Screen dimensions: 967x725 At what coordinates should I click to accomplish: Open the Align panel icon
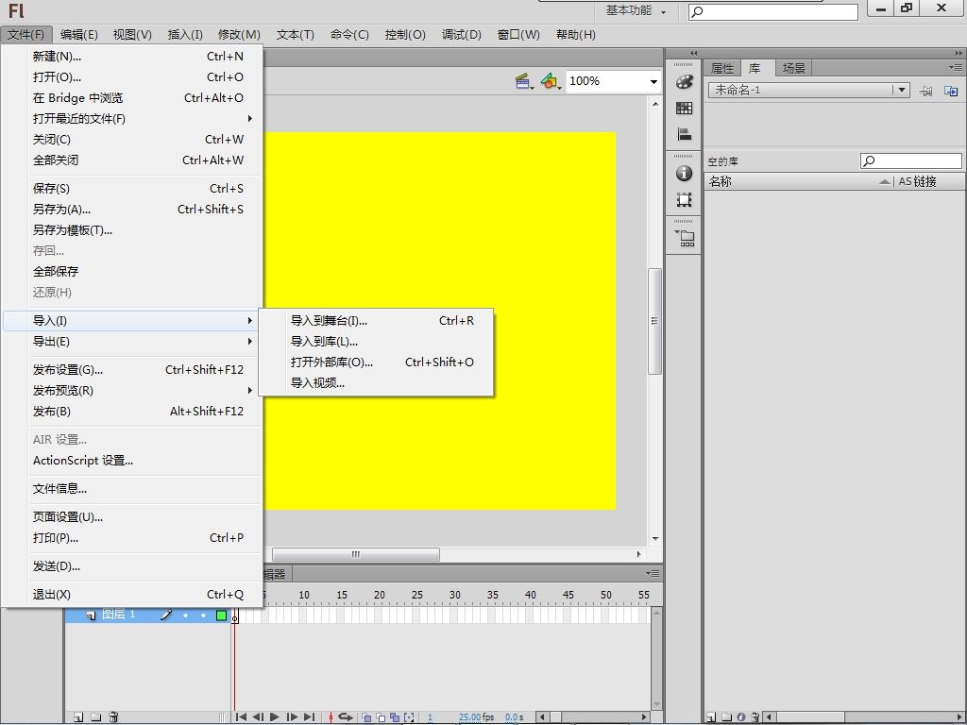click(x=685, y=134)
